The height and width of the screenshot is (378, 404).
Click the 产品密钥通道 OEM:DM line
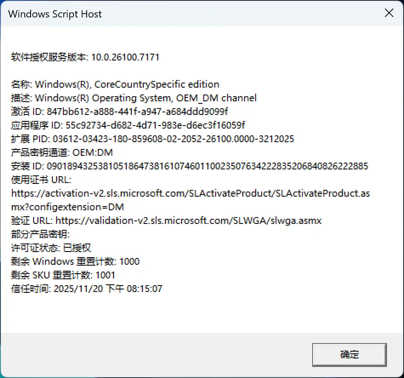pyautogui.click(x=62, y=152)
